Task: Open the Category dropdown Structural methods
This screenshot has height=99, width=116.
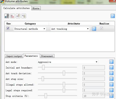Action: click(30, 29)
